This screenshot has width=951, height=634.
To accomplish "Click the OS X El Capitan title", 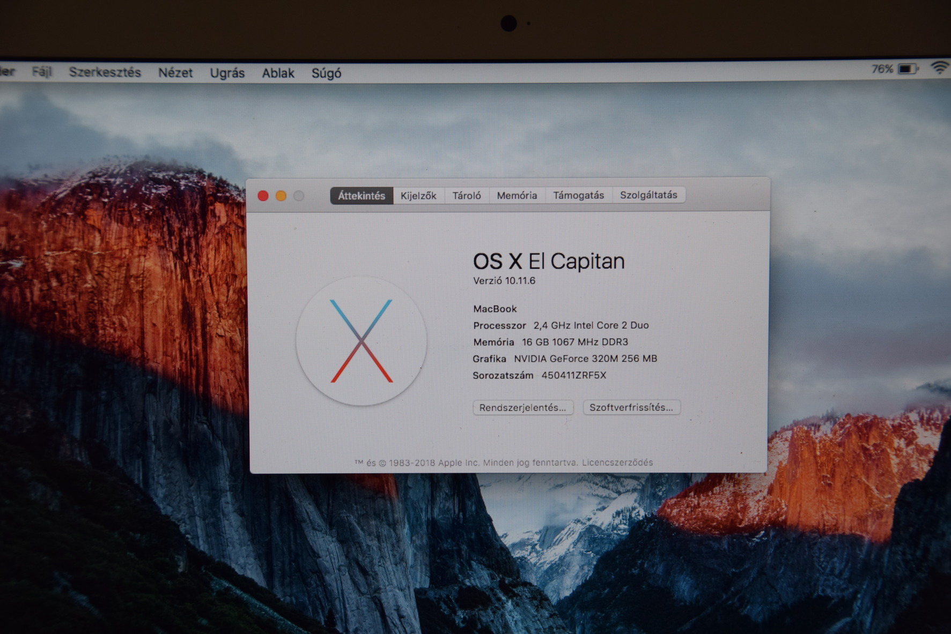I will click(549, 261).
